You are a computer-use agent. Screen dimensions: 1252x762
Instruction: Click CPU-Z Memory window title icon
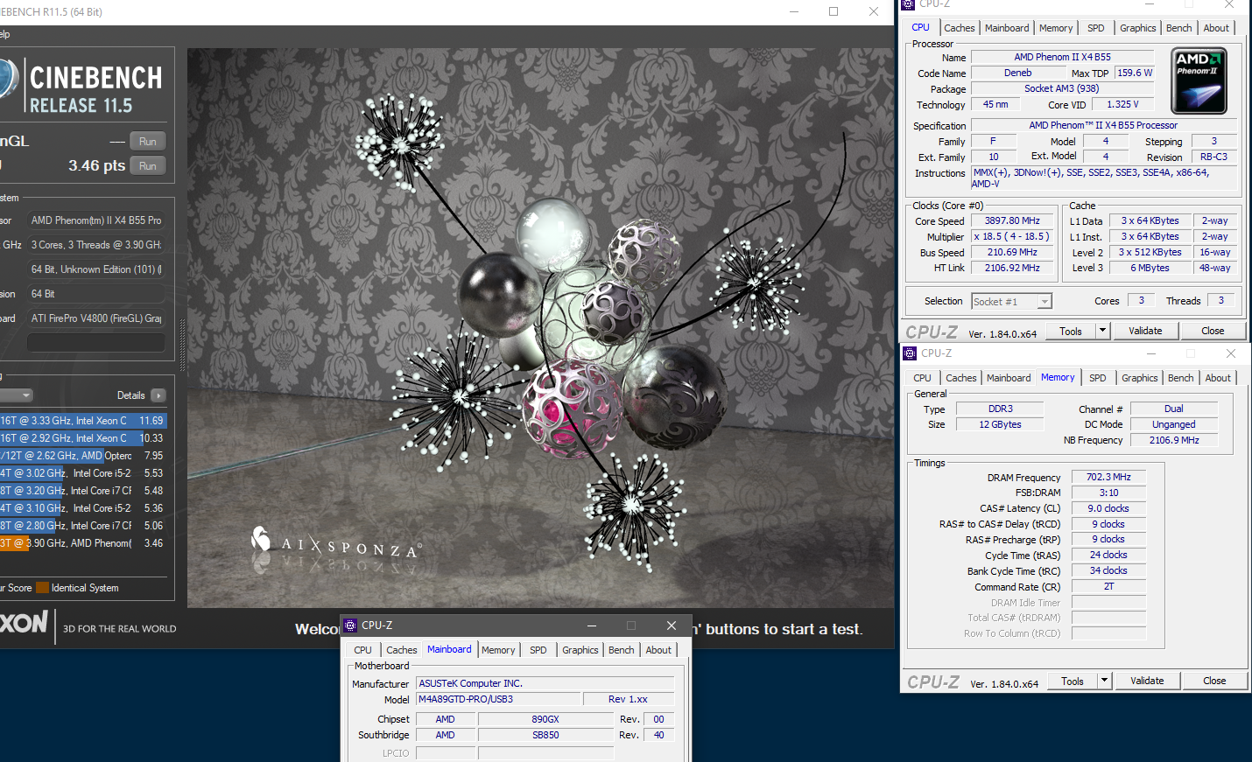tap(909, 353)
